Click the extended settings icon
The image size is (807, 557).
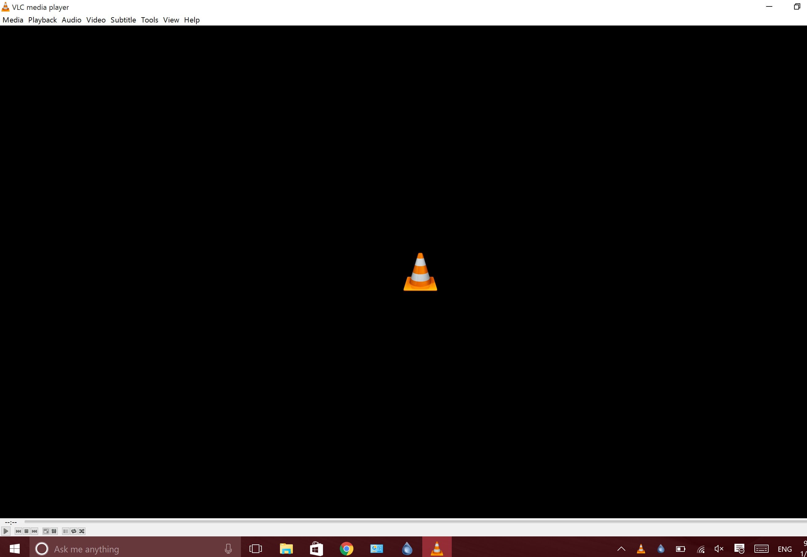(x=55, y=531)
